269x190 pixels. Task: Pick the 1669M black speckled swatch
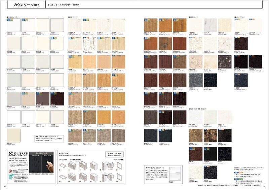click(210, 172)
